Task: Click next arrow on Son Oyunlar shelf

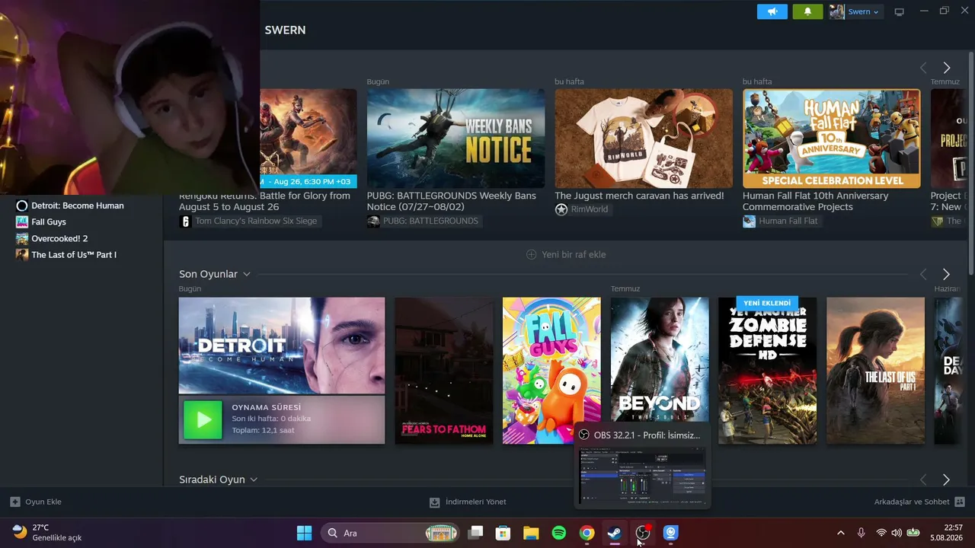Action: coord(946,274)
